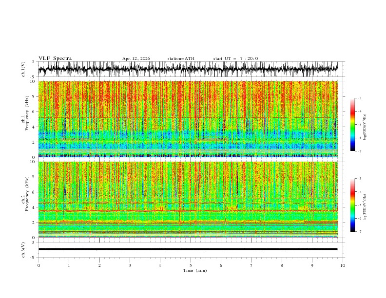Click the "-7" tick on ch.2 color bar
Screen dimensions: 386x298
click(359, 232)
